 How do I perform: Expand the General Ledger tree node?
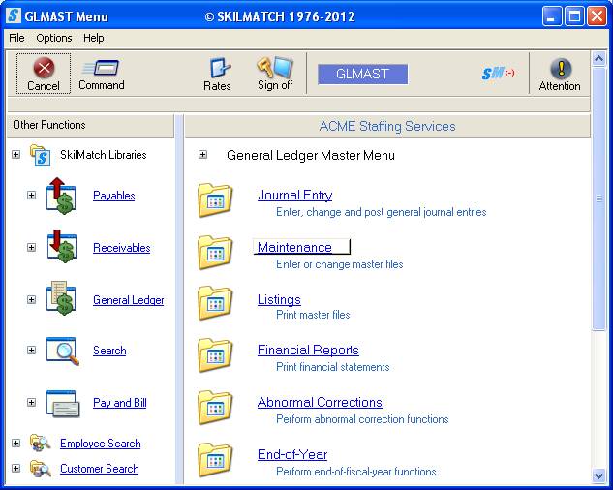31,299
